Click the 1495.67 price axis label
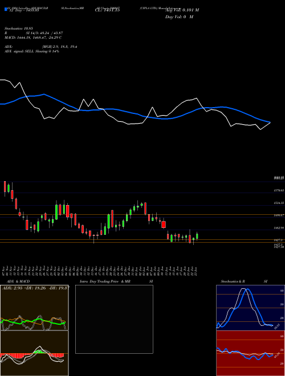Viewport: 285px width, 376px height. click(x=279, y=215)
